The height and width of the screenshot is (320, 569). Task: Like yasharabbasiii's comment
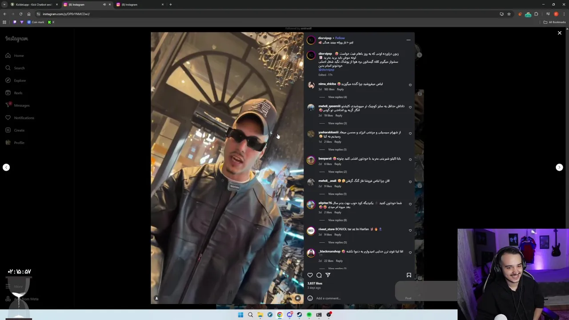pos(410,133)
